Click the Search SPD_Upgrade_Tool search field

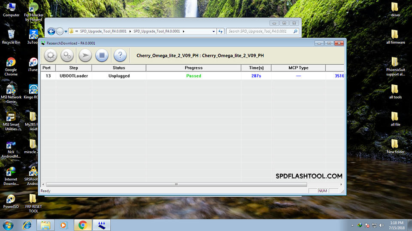[260, 31]
